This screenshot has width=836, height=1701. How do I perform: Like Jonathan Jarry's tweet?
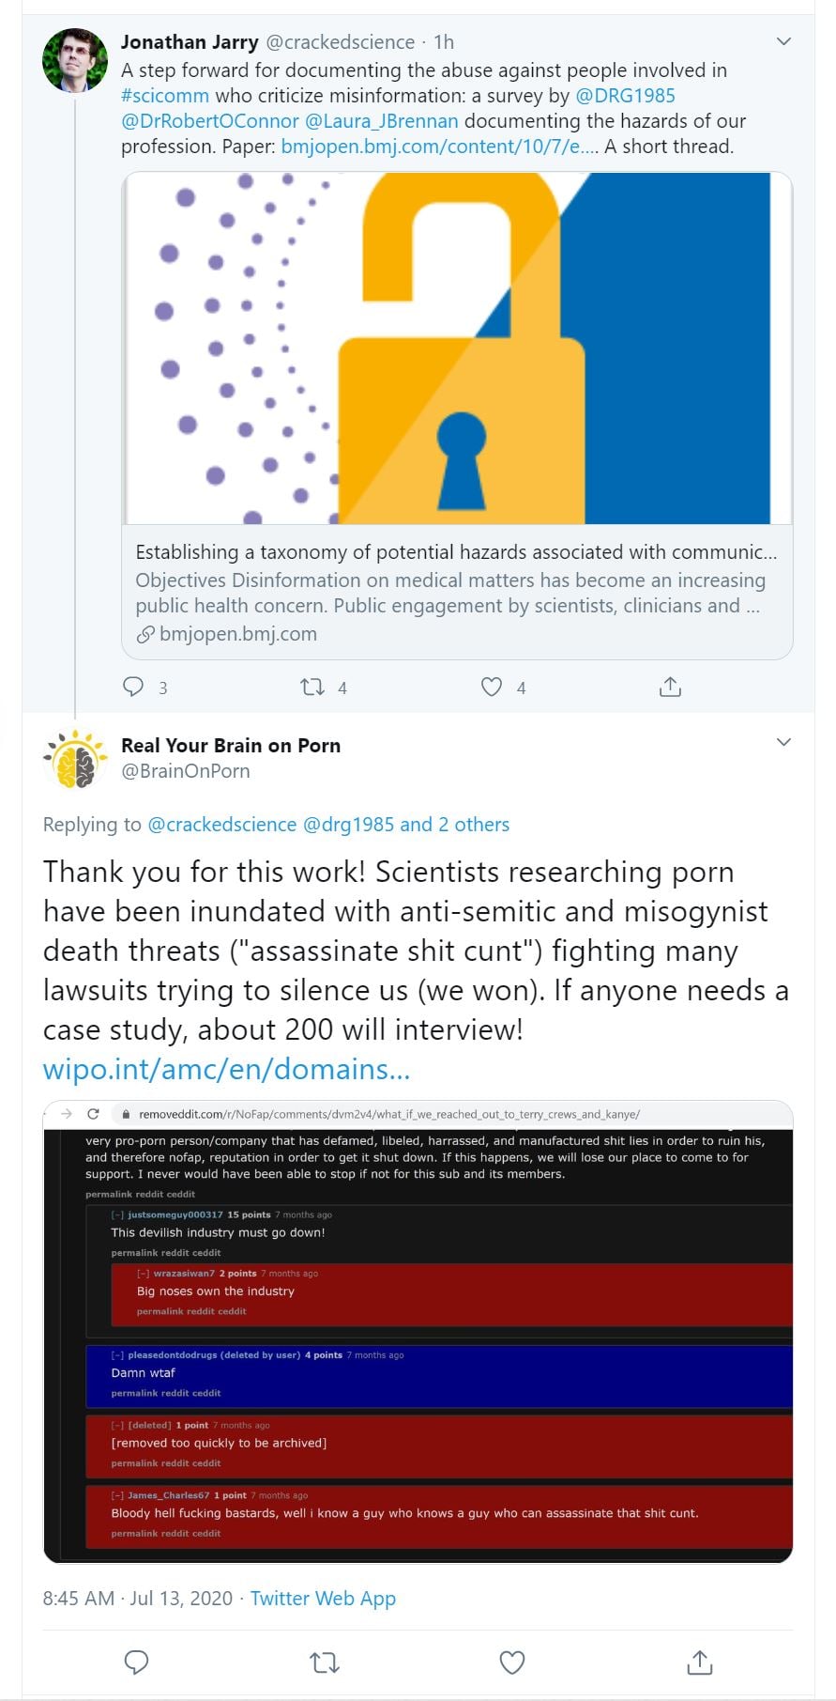(x=492, y=687)
